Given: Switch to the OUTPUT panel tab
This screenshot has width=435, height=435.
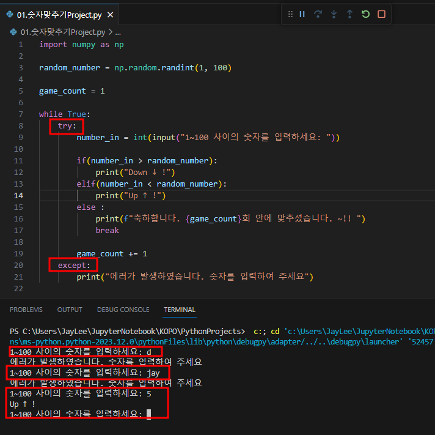Looking at the screenshot, I should (x=70, y=310).
